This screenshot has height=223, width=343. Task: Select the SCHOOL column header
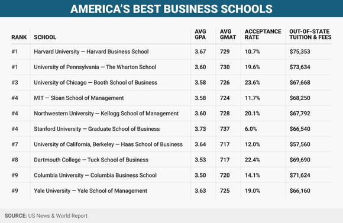click(45, 37)
